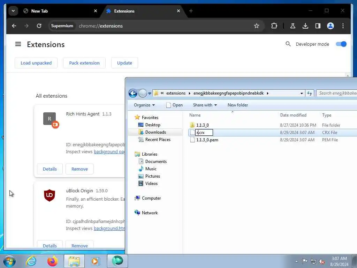Remove the Rich Hints Agent extension
The image size is (357, 268).
click(x=80, y=169)
